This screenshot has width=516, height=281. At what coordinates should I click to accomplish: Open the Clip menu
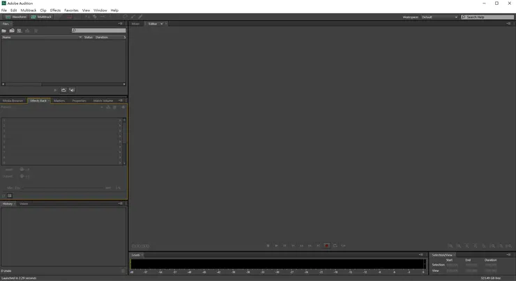pos(43,10)
